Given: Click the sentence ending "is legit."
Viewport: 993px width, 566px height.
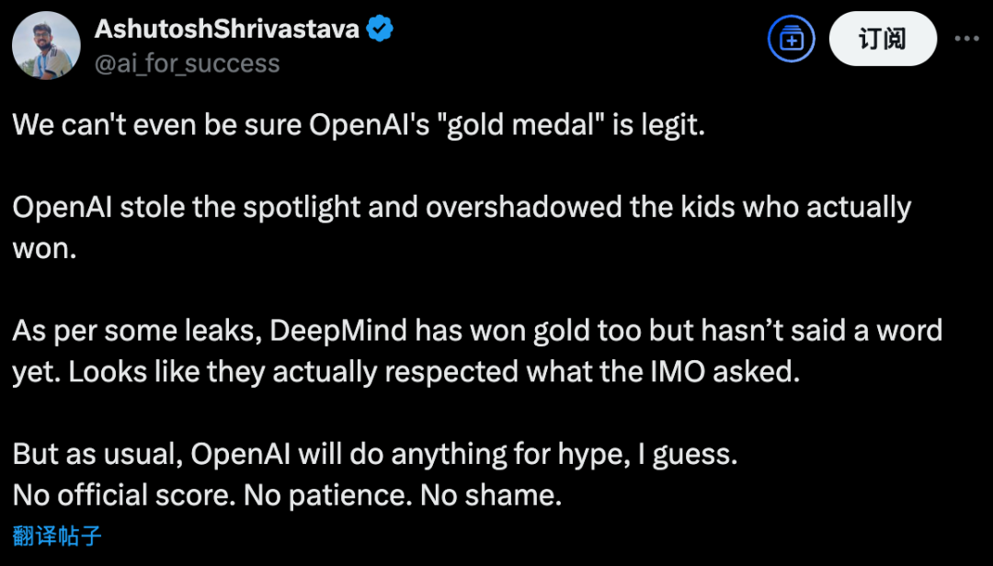Looking at the screenshot, I should [359, 125].
